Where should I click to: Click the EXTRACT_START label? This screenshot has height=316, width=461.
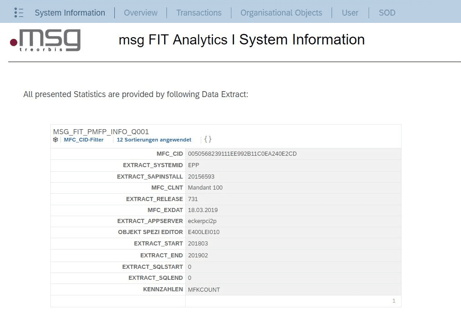pos(158,244)
